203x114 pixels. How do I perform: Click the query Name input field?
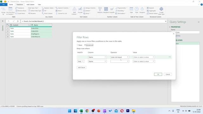185,32
